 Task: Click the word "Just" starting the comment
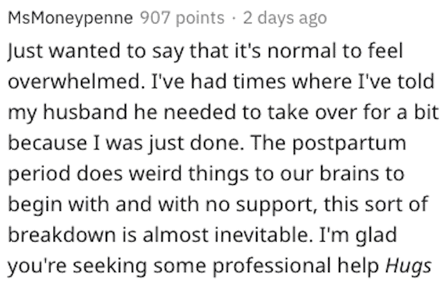pos(25,51)
